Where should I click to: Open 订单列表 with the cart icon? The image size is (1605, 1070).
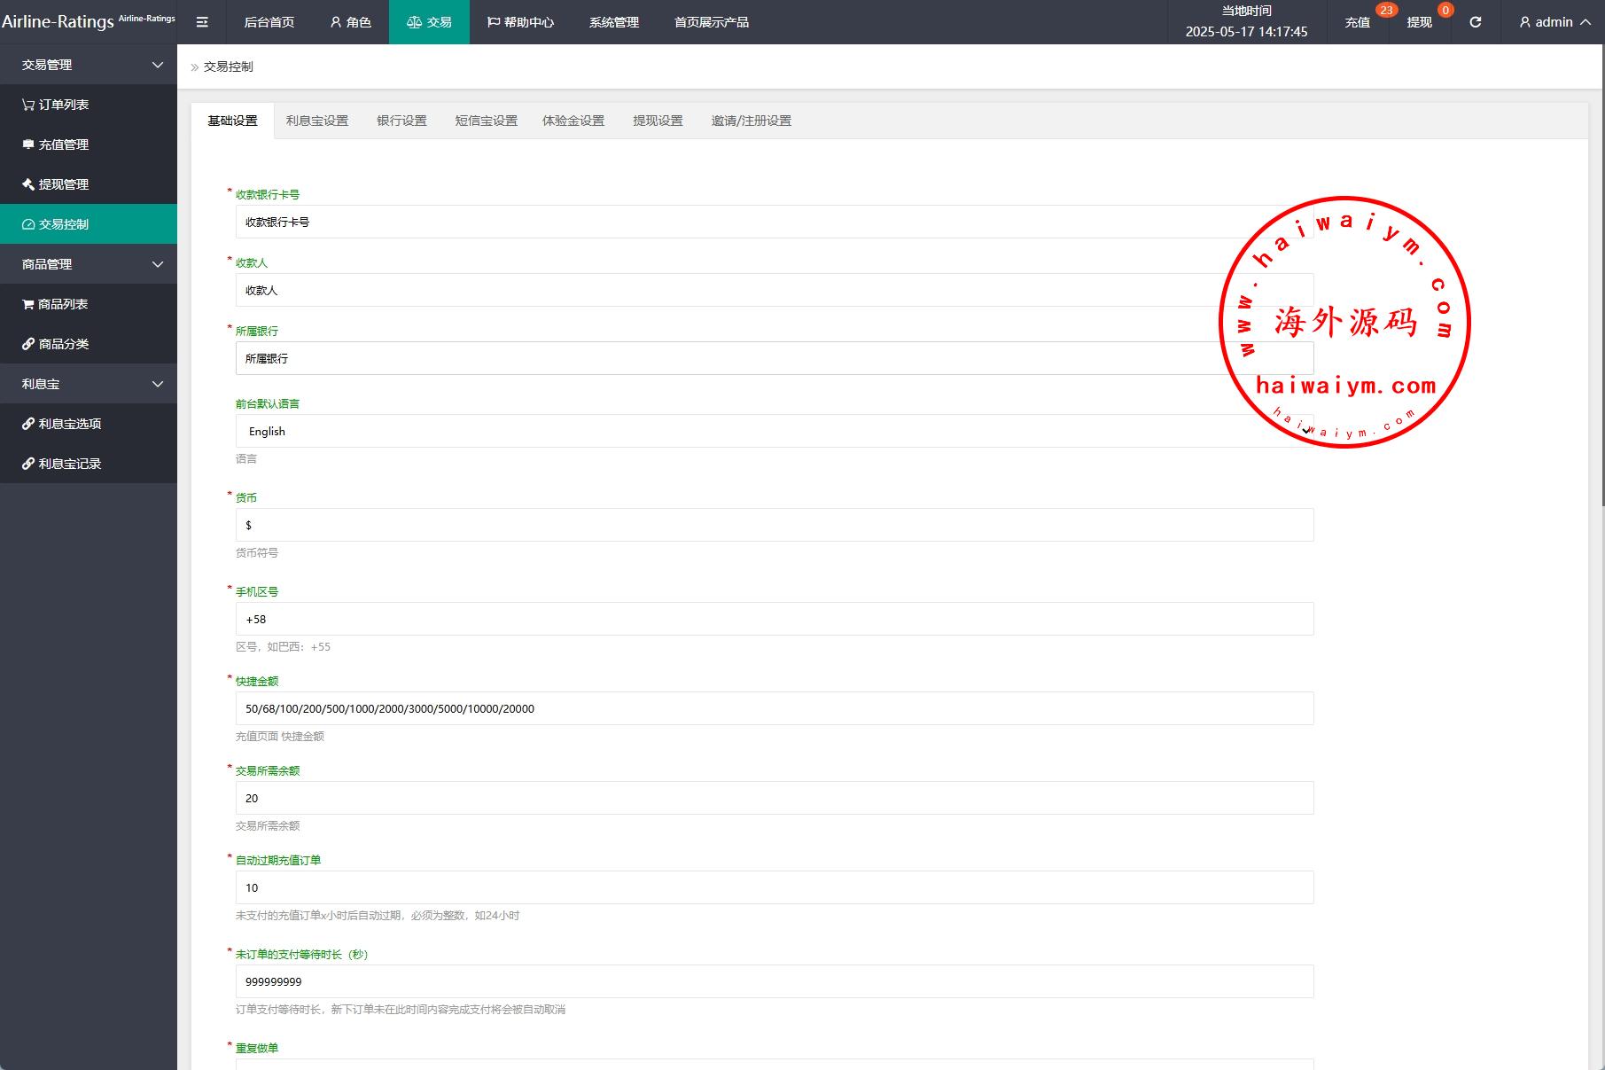point(56,105)
